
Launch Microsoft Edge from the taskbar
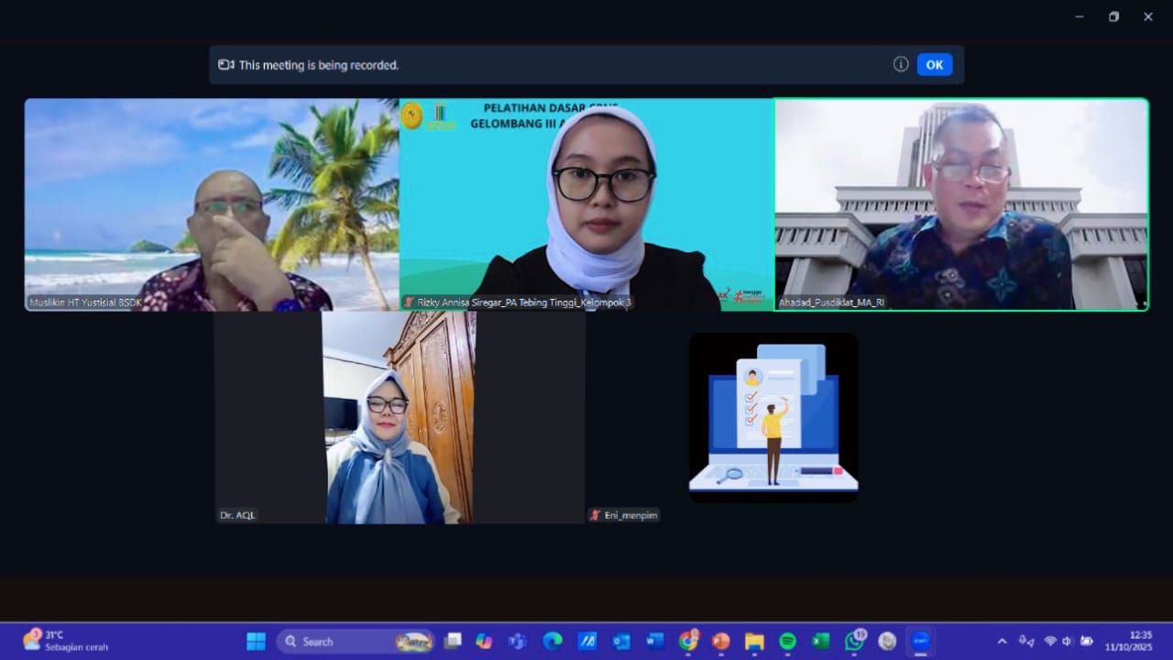pos(553,642)
